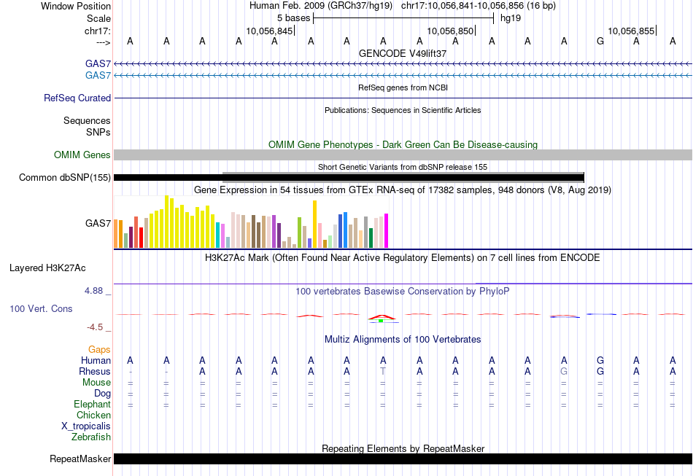Select the RepeatMasker track label
693x476 pixels.
coord(80,459)
